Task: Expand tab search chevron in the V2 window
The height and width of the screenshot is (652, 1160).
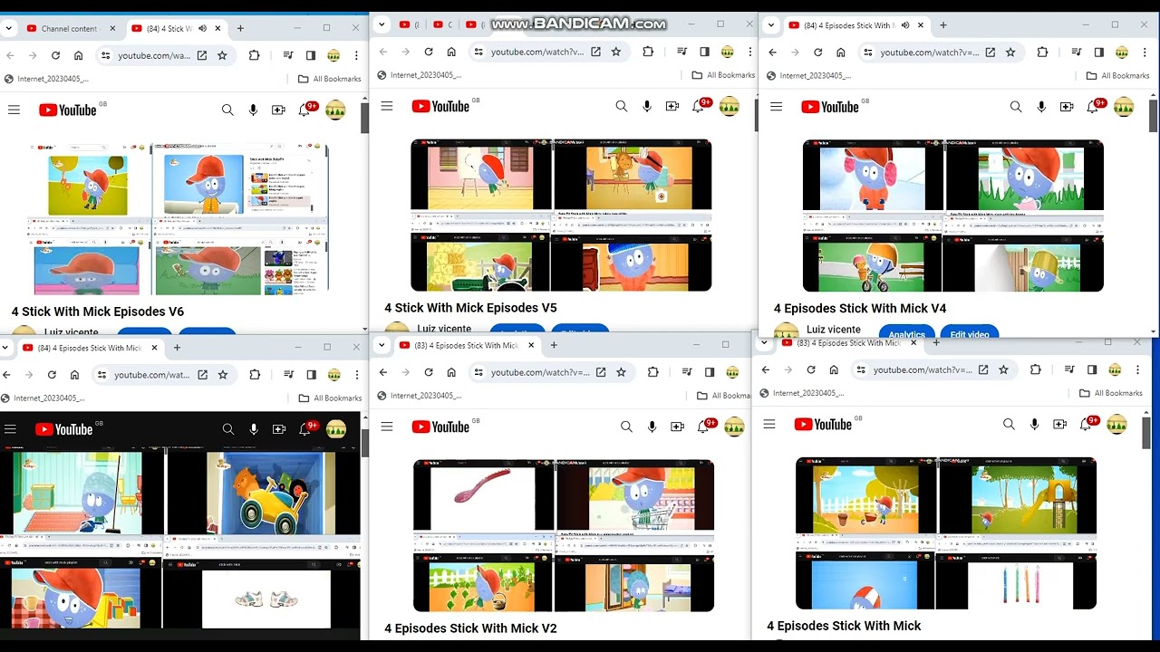Action: (x=382, y=345)
